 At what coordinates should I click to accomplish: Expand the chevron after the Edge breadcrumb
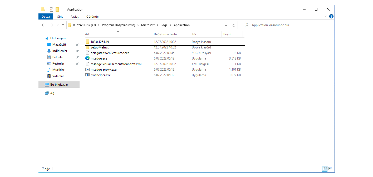pos(170,25)
